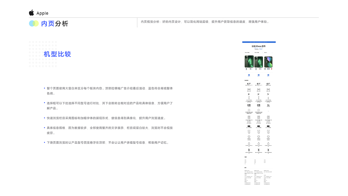Image resolution: width=348 pixels, height=196 pixels.
Task: Click the third iPhone 13 image
Action: click(268, 62)
